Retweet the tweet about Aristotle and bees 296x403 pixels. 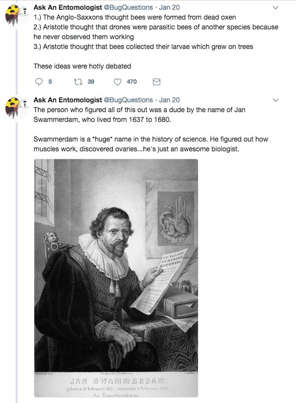pos(77,82)
